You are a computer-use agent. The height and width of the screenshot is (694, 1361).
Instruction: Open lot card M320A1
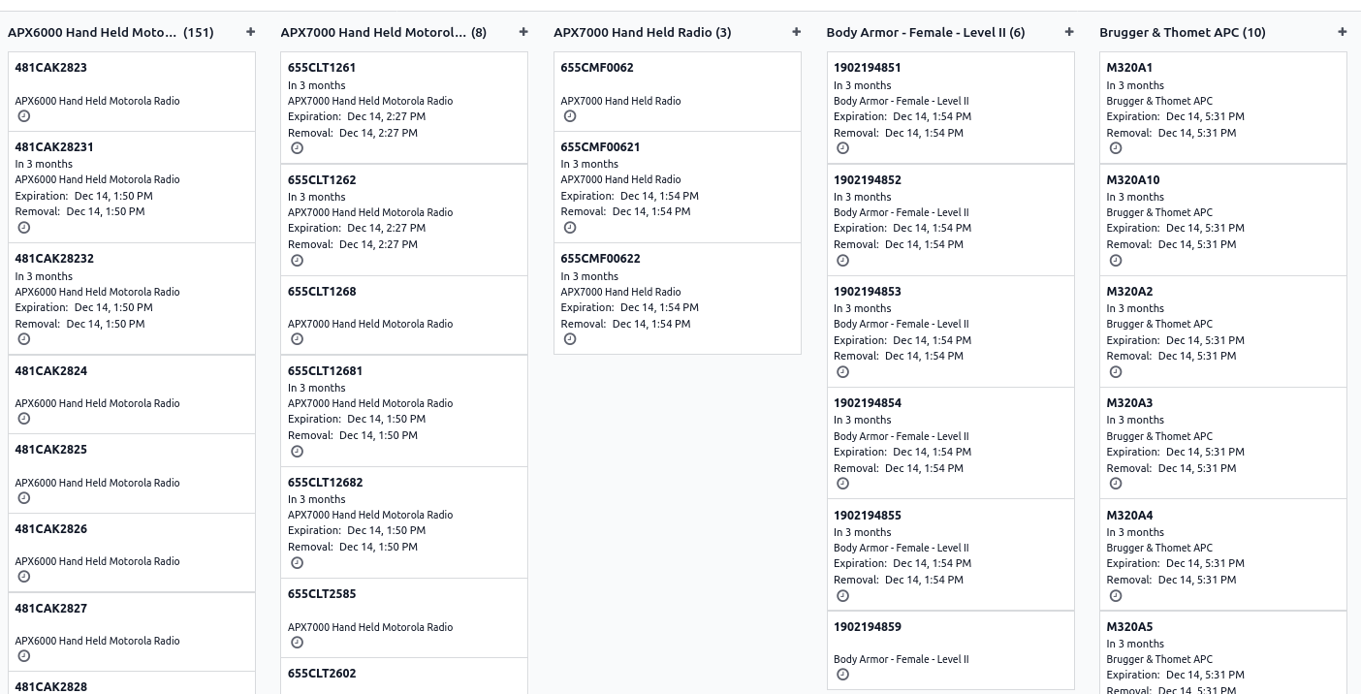(1223, 108)
